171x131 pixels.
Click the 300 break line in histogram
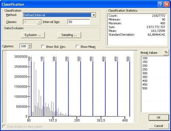81,87
